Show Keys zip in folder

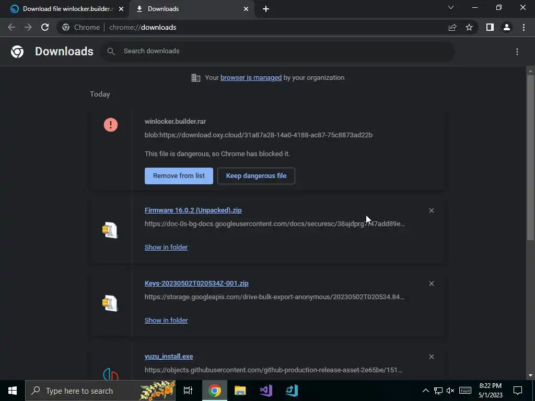166,320
